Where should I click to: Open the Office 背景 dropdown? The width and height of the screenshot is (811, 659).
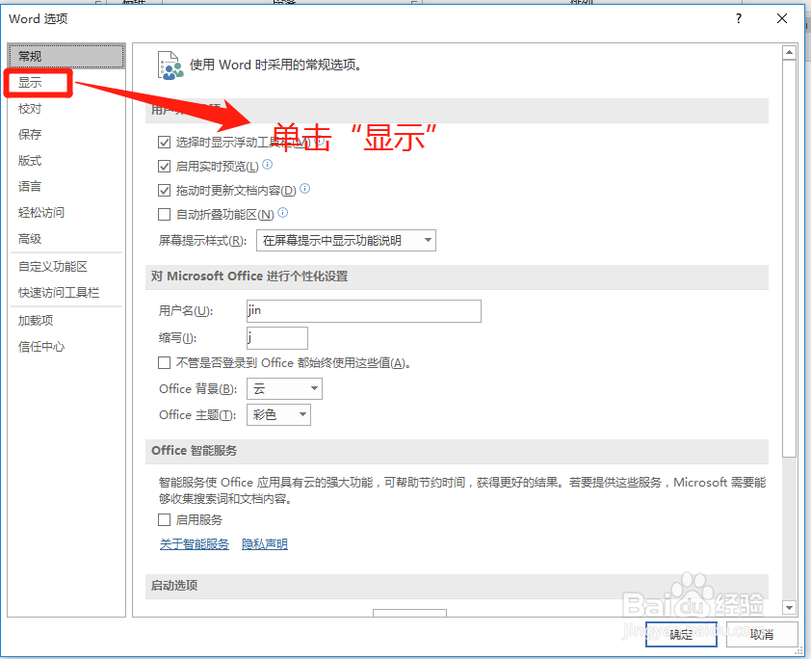click(284, 389)
